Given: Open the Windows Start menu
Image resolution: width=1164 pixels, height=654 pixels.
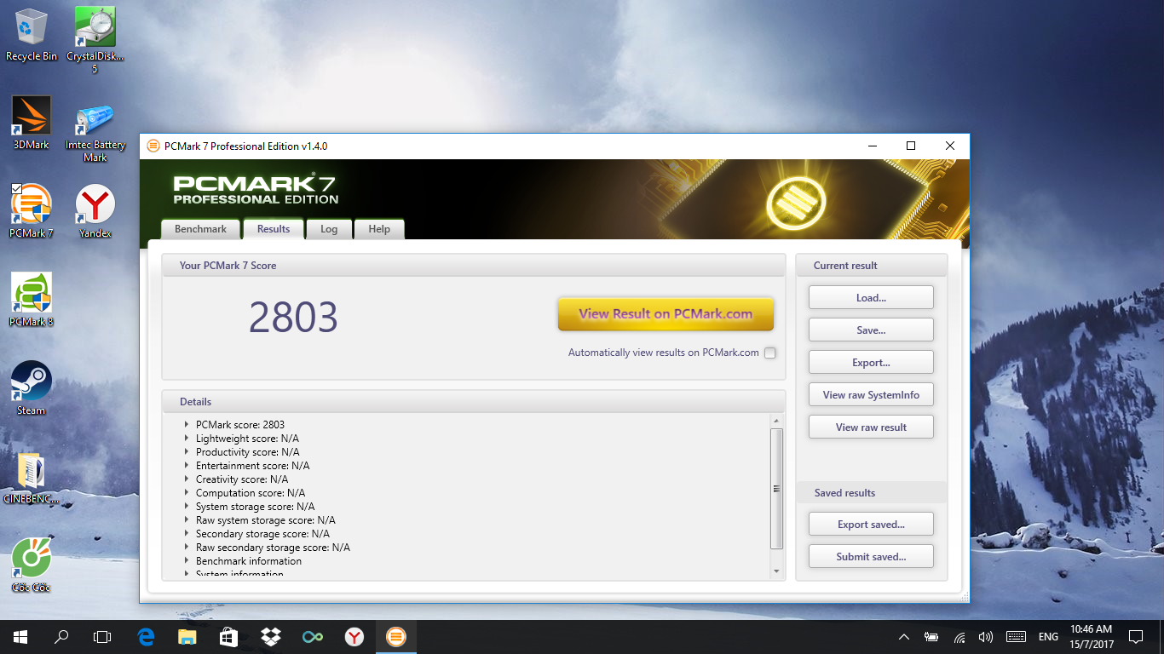Looking at the screenshot, I should point(20,636).
